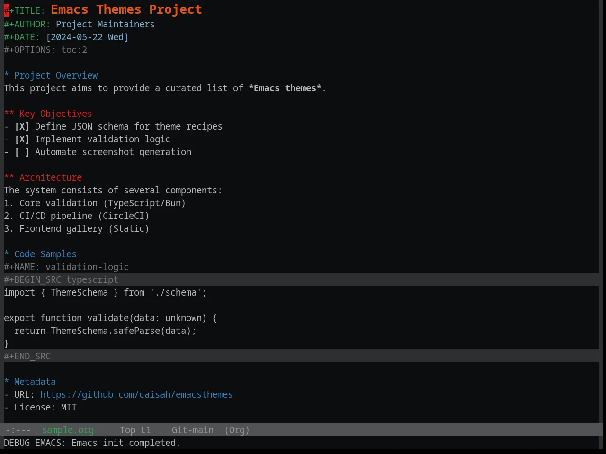This screenshot has width=606, height=454.
Task: Click 'CI/CD pipeline (CircleCI)' list item
Action: tap(77, 216)
